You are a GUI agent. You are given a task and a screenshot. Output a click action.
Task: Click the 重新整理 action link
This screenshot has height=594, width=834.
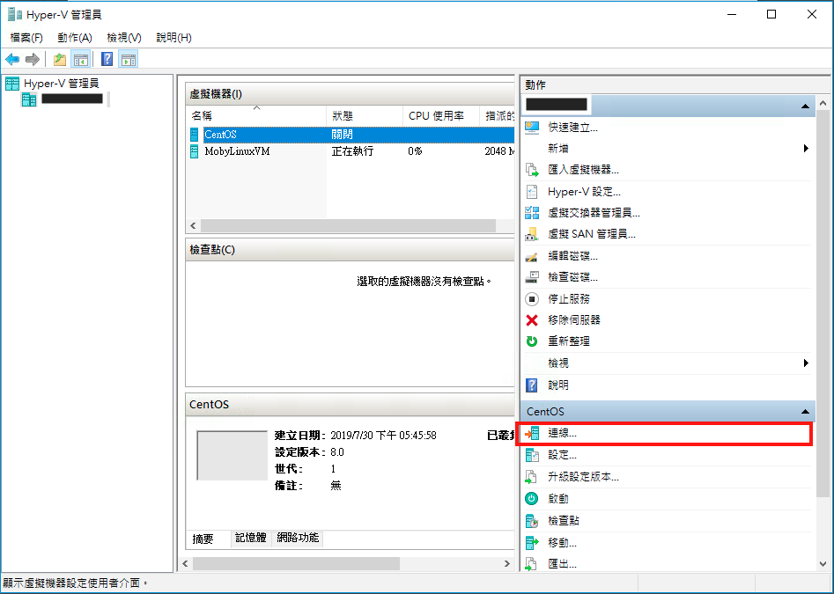569,341
